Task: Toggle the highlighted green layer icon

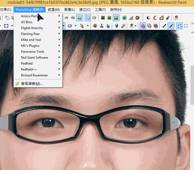Action: point(79,18)
